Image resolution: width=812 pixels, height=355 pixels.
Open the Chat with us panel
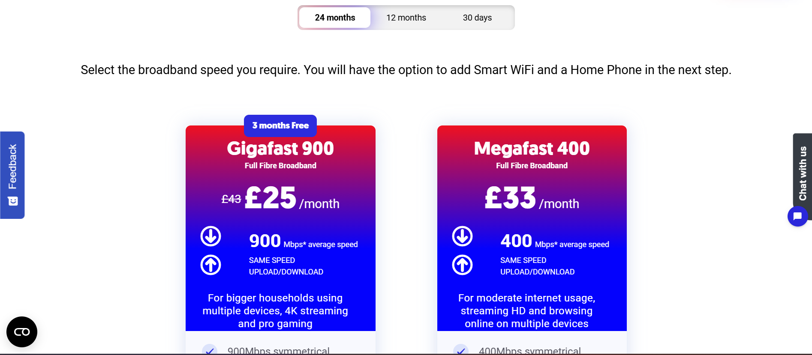803,173
